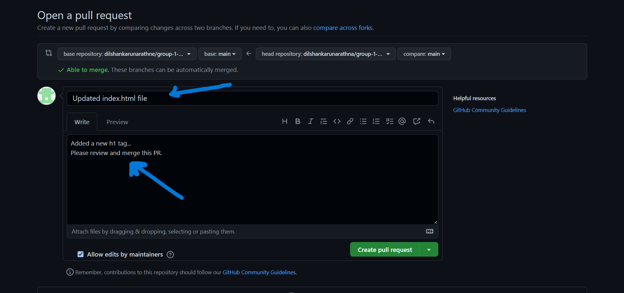Screen dimensions: 624x293
Task: Insert code formatting
Action: click(337, 122)
